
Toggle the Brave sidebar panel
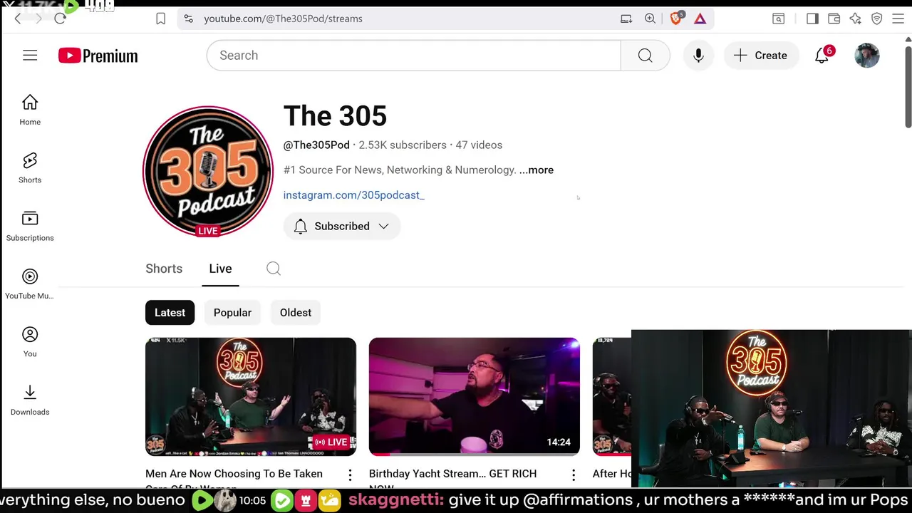click(x=812, y=19)
